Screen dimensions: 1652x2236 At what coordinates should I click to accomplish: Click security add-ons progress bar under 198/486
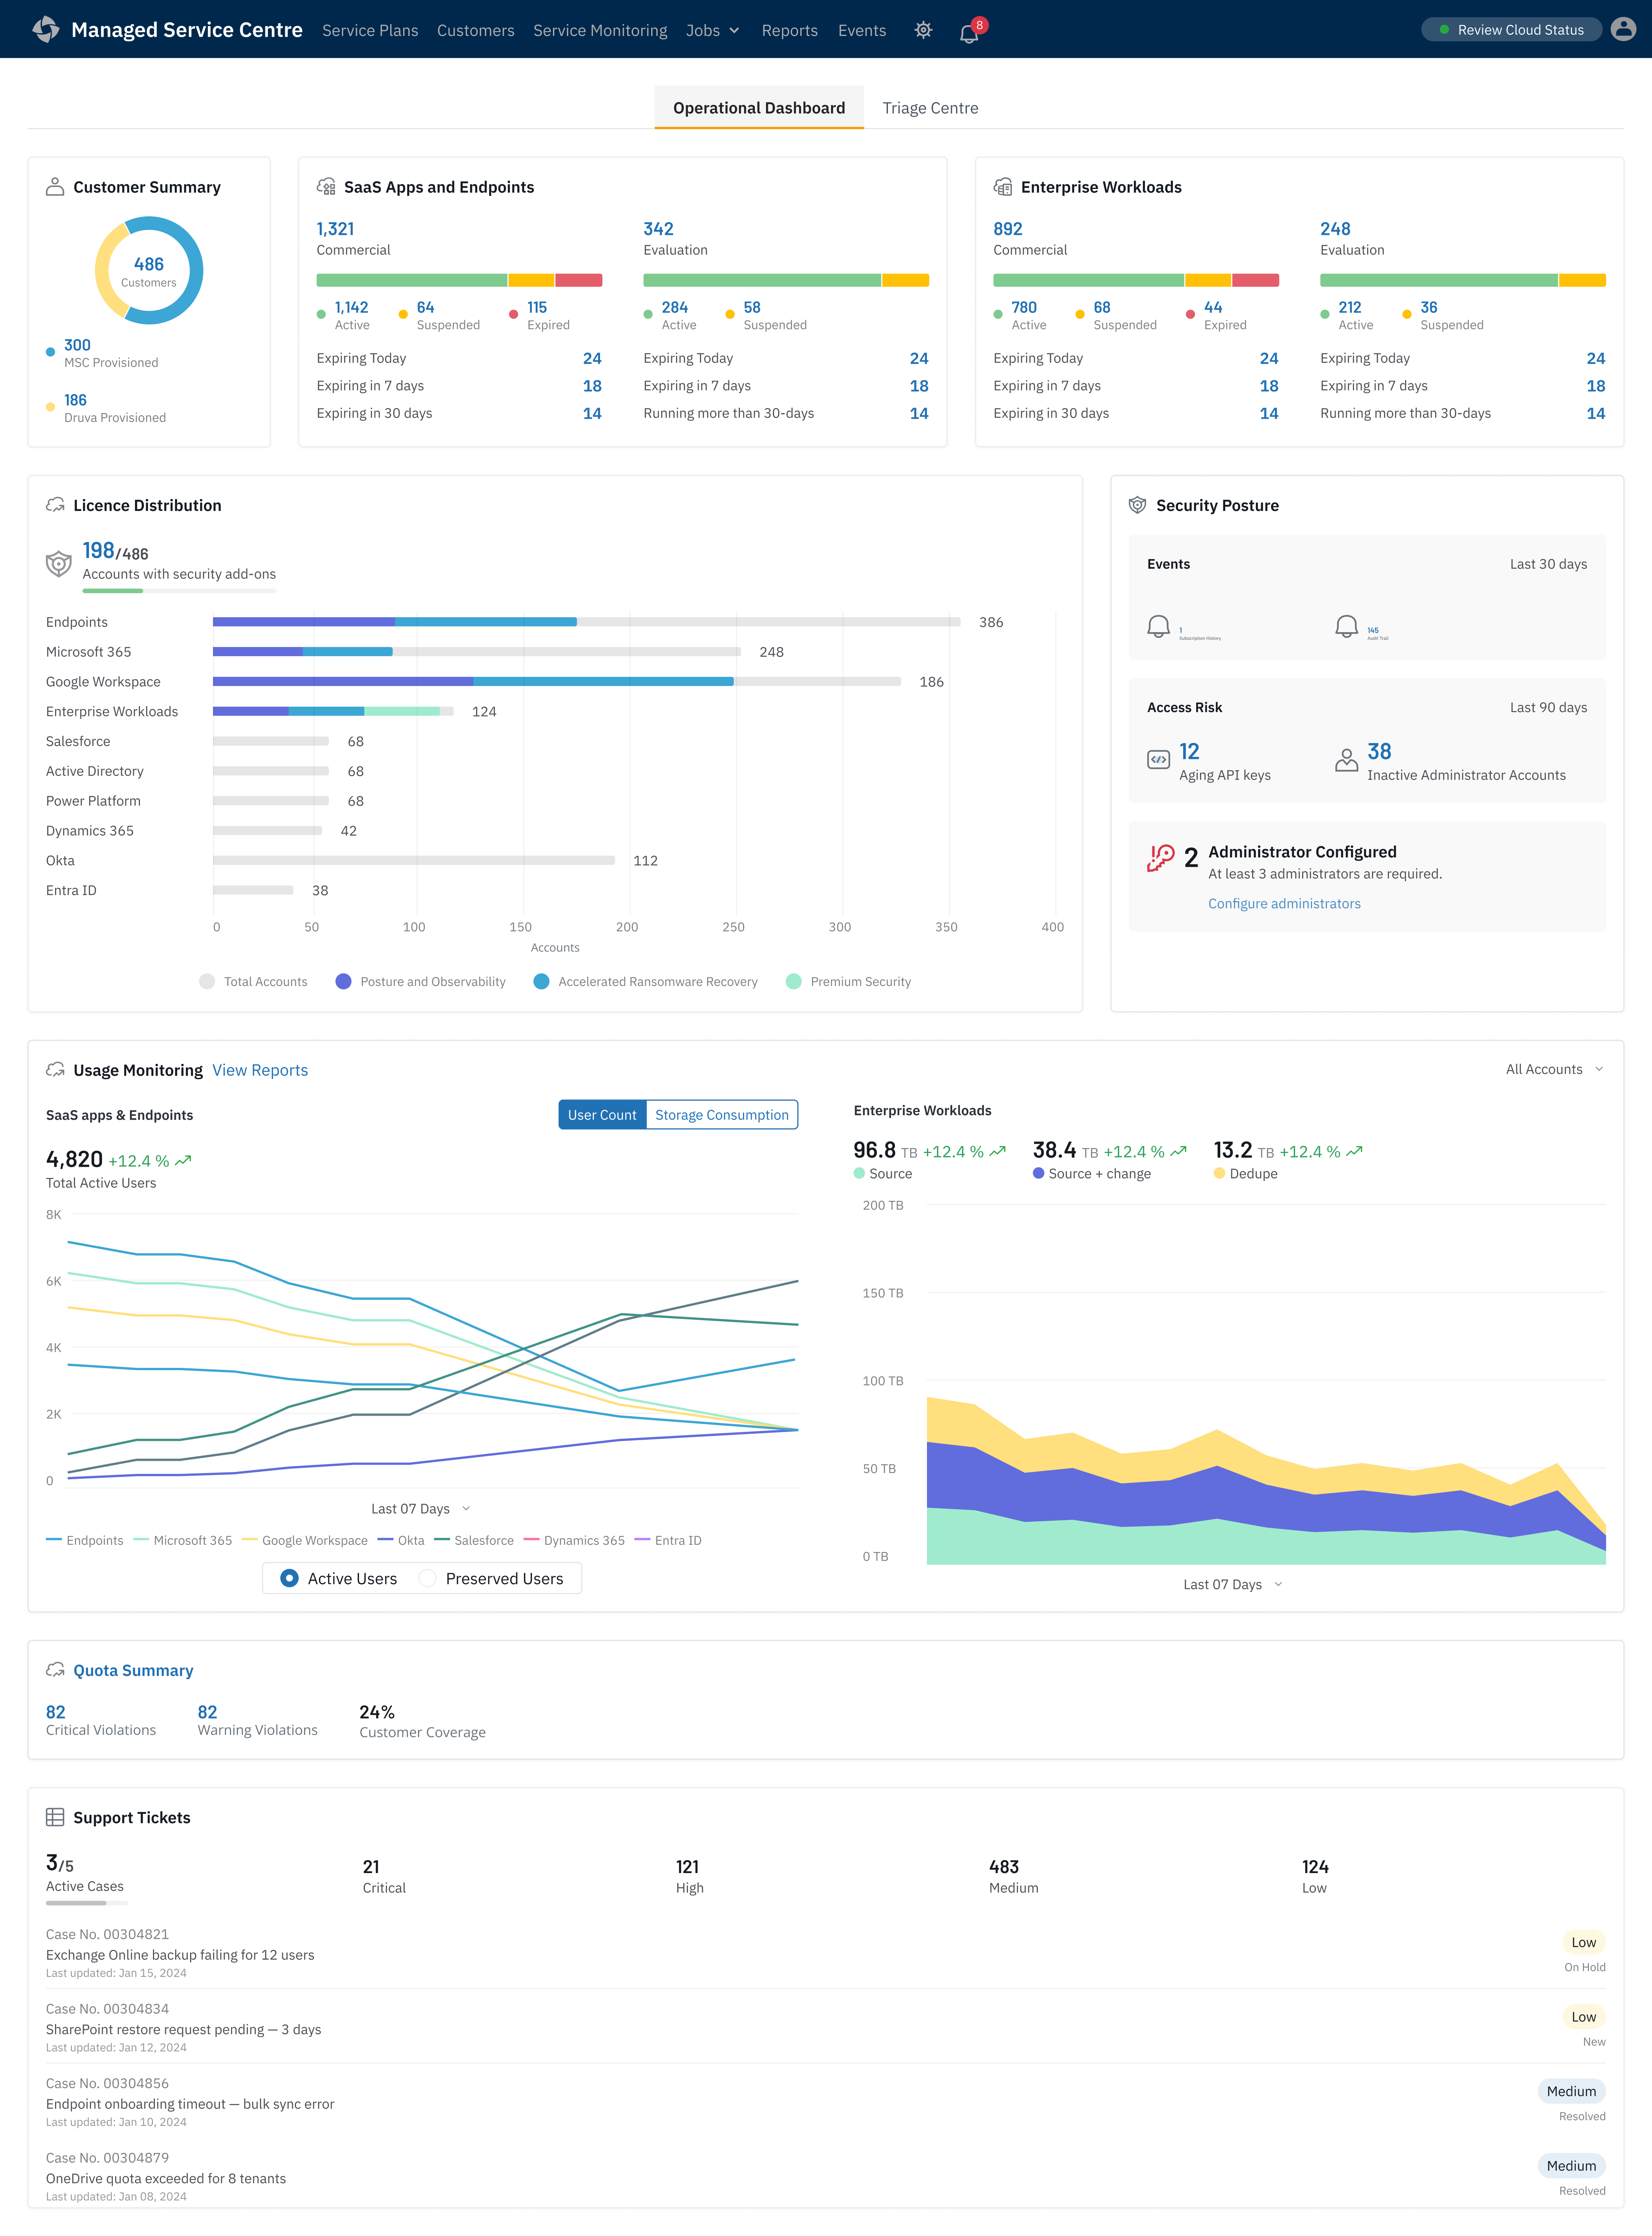click(179, 591)
